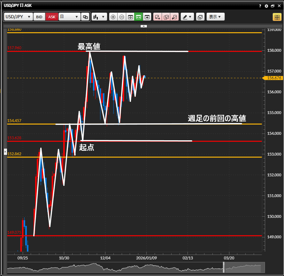Zoom in the chart with plus icon
This screenshot has height=276, width=284.
pos(113,17)
